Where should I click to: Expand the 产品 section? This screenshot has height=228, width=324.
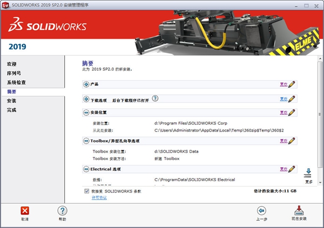(x=86, y=84)
